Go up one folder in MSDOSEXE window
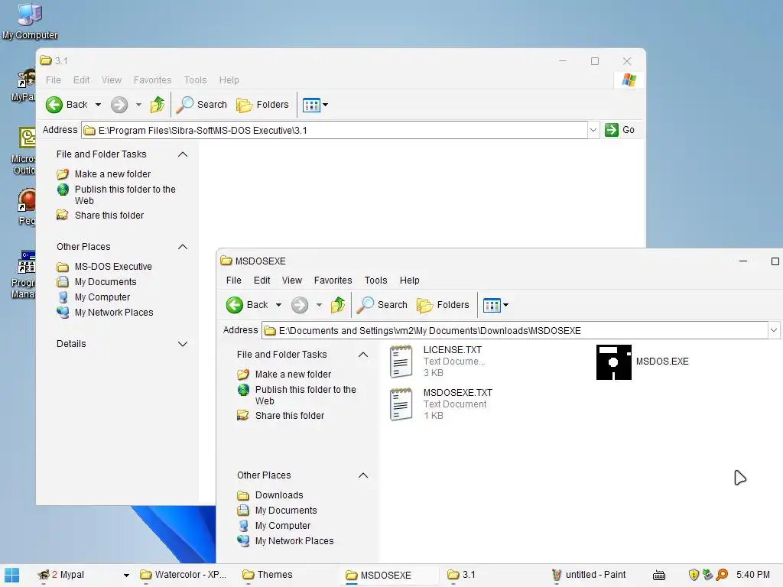The width and height of the screenshot is (783, 587). (338, 305)
